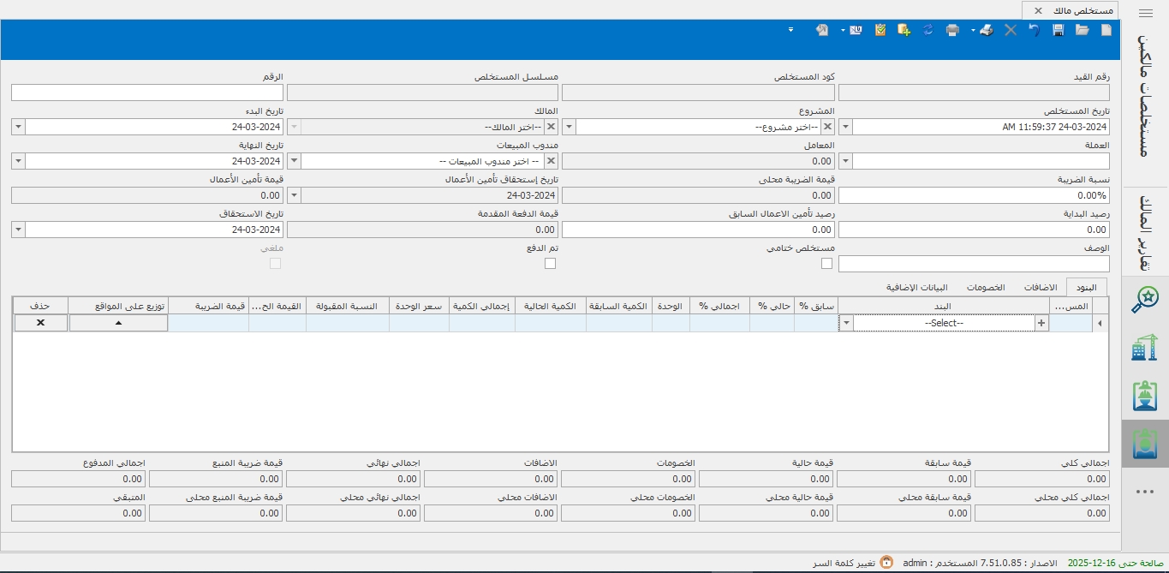
Task: Click the clipboard checkmark toolbar icon
Action: (880, 30)
